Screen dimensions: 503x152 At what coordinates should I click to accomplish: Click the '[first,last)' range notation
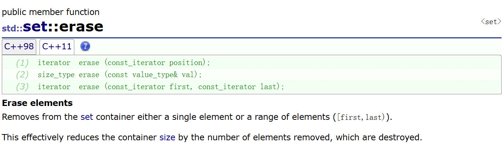coord(361,118)
